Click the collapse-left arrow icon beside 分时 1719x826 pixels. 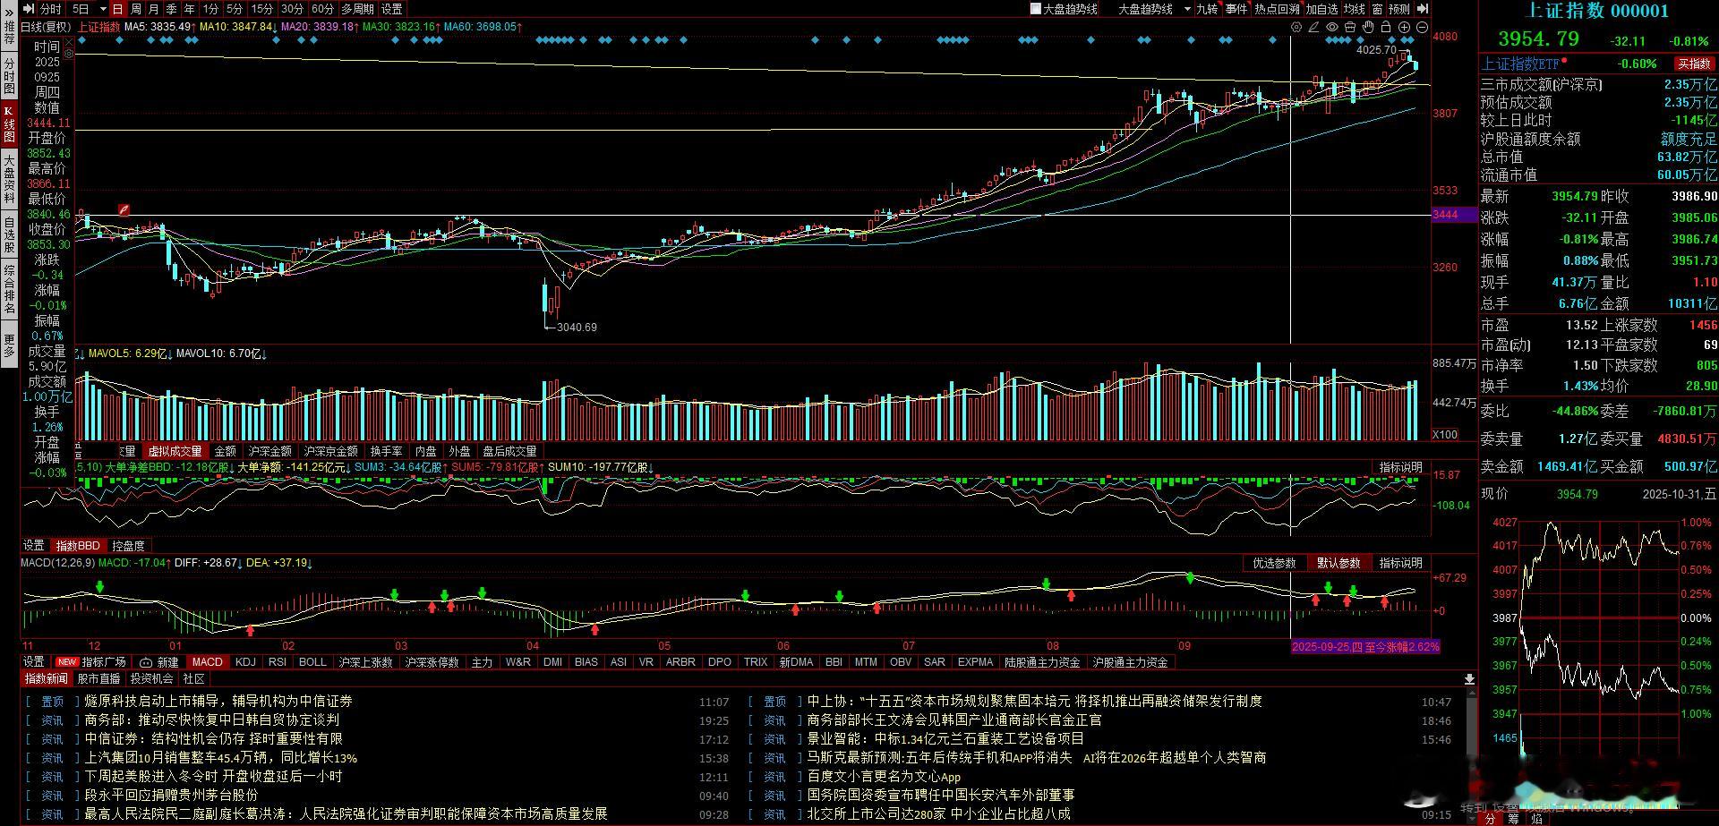pos(30,9)
